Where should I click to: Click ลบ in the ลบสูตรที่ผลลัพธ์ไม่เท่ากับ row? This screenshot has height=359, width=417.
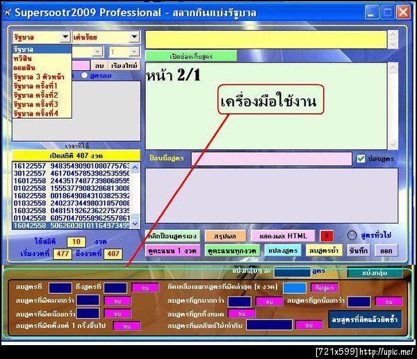[309, 325]
